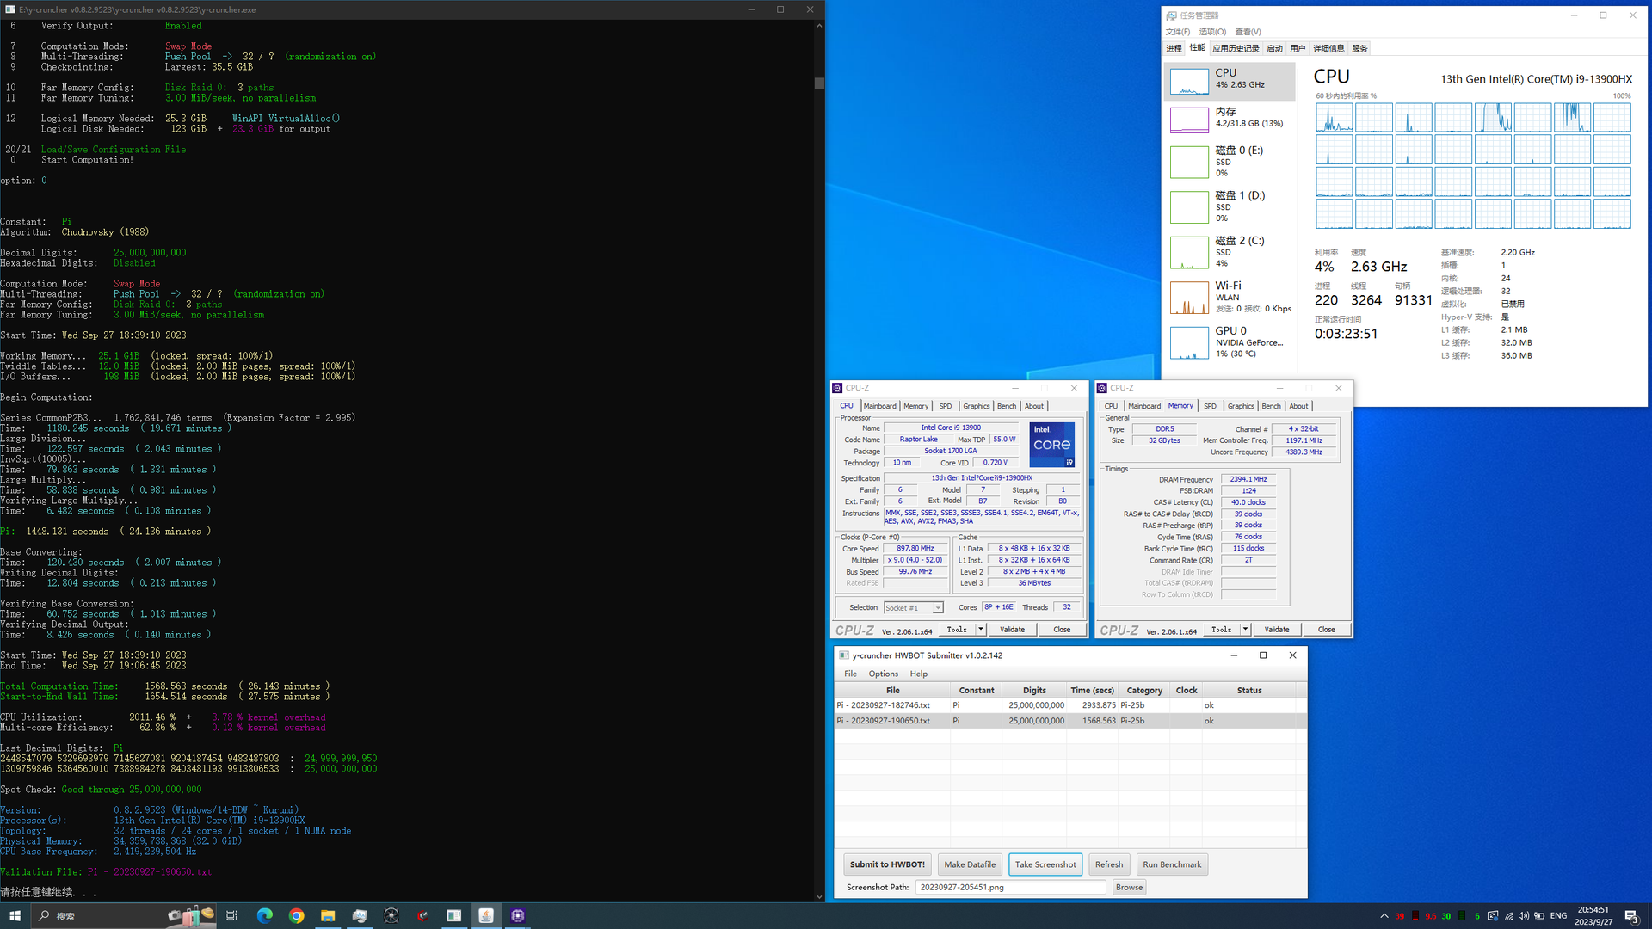This screenshot has width=1652, height=929.
Task: Open Task Manager 文件(F) menu
Action: pos(1177,32)
